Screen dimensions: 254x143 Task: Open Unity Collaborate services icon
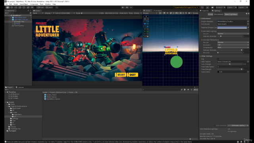click(207, 8)
